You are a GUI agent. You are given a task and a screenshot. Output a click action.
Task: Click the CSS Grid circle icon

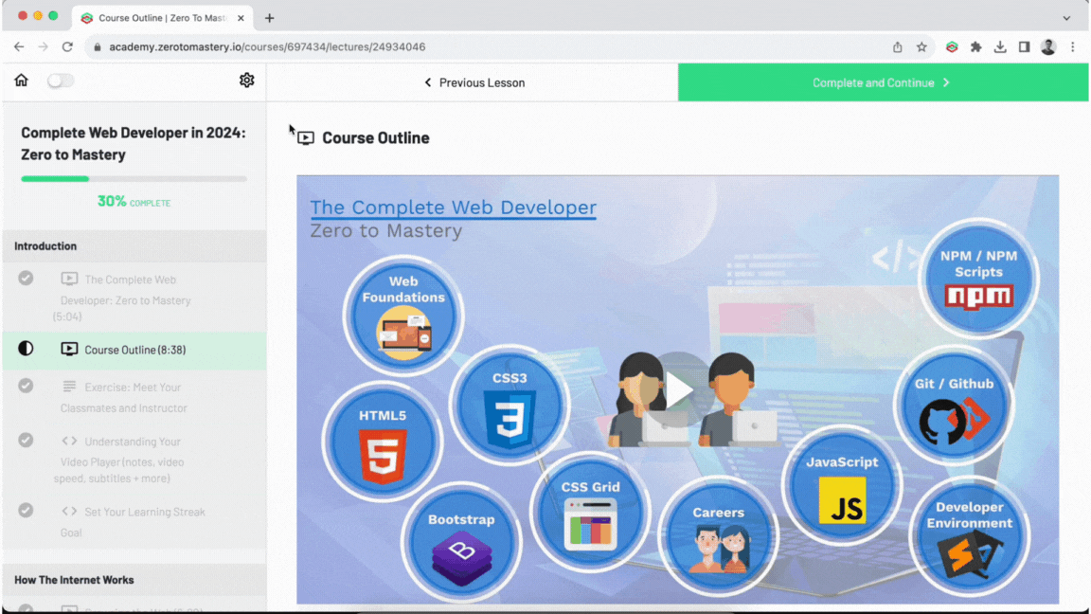(x=590, y=513)
